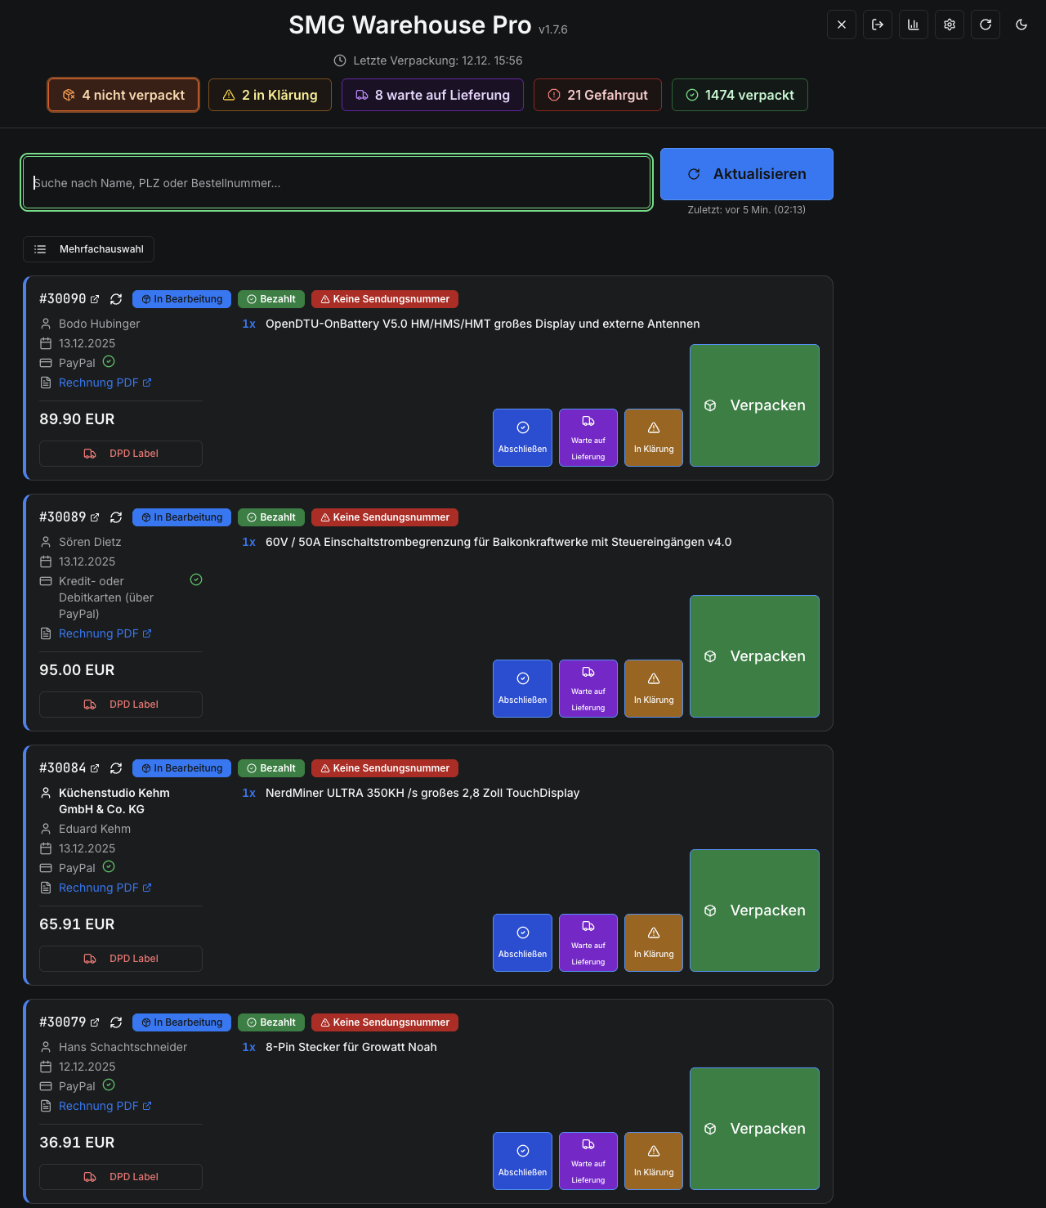Click the sync icon beside order #30079
This screenshot has width=1046, height=1208.
[116, 1022]
